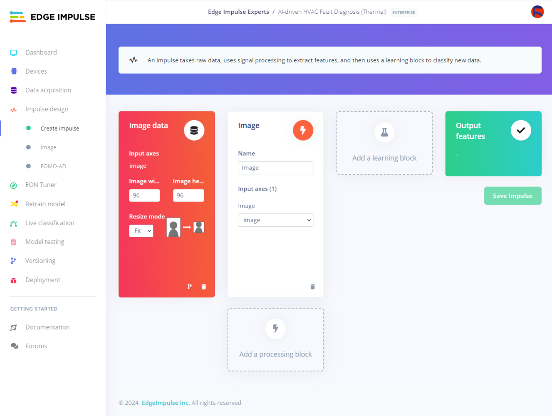552x416 pixels.
Task: Click the lightning icon in Add a processing block
Action: pyautogui.click(x=275, y=329)
